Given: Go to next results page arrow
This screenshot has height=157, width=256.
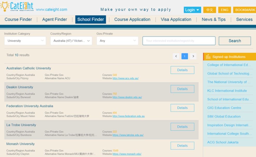Looking at the screenshot, I should 193,56.
